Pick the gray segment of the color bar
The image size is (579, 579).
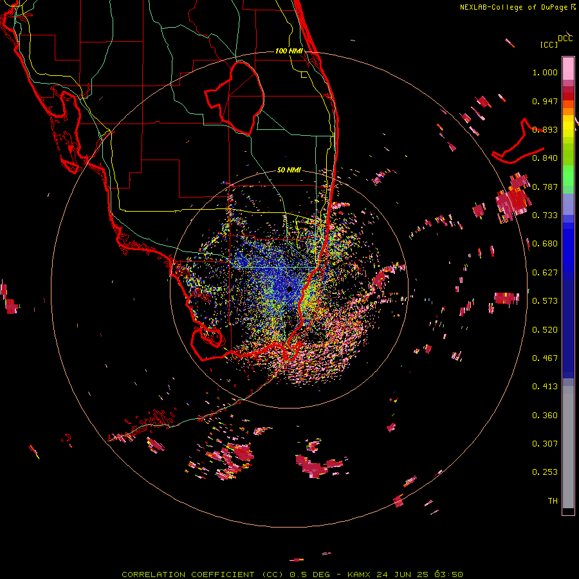tap(568, 447)
